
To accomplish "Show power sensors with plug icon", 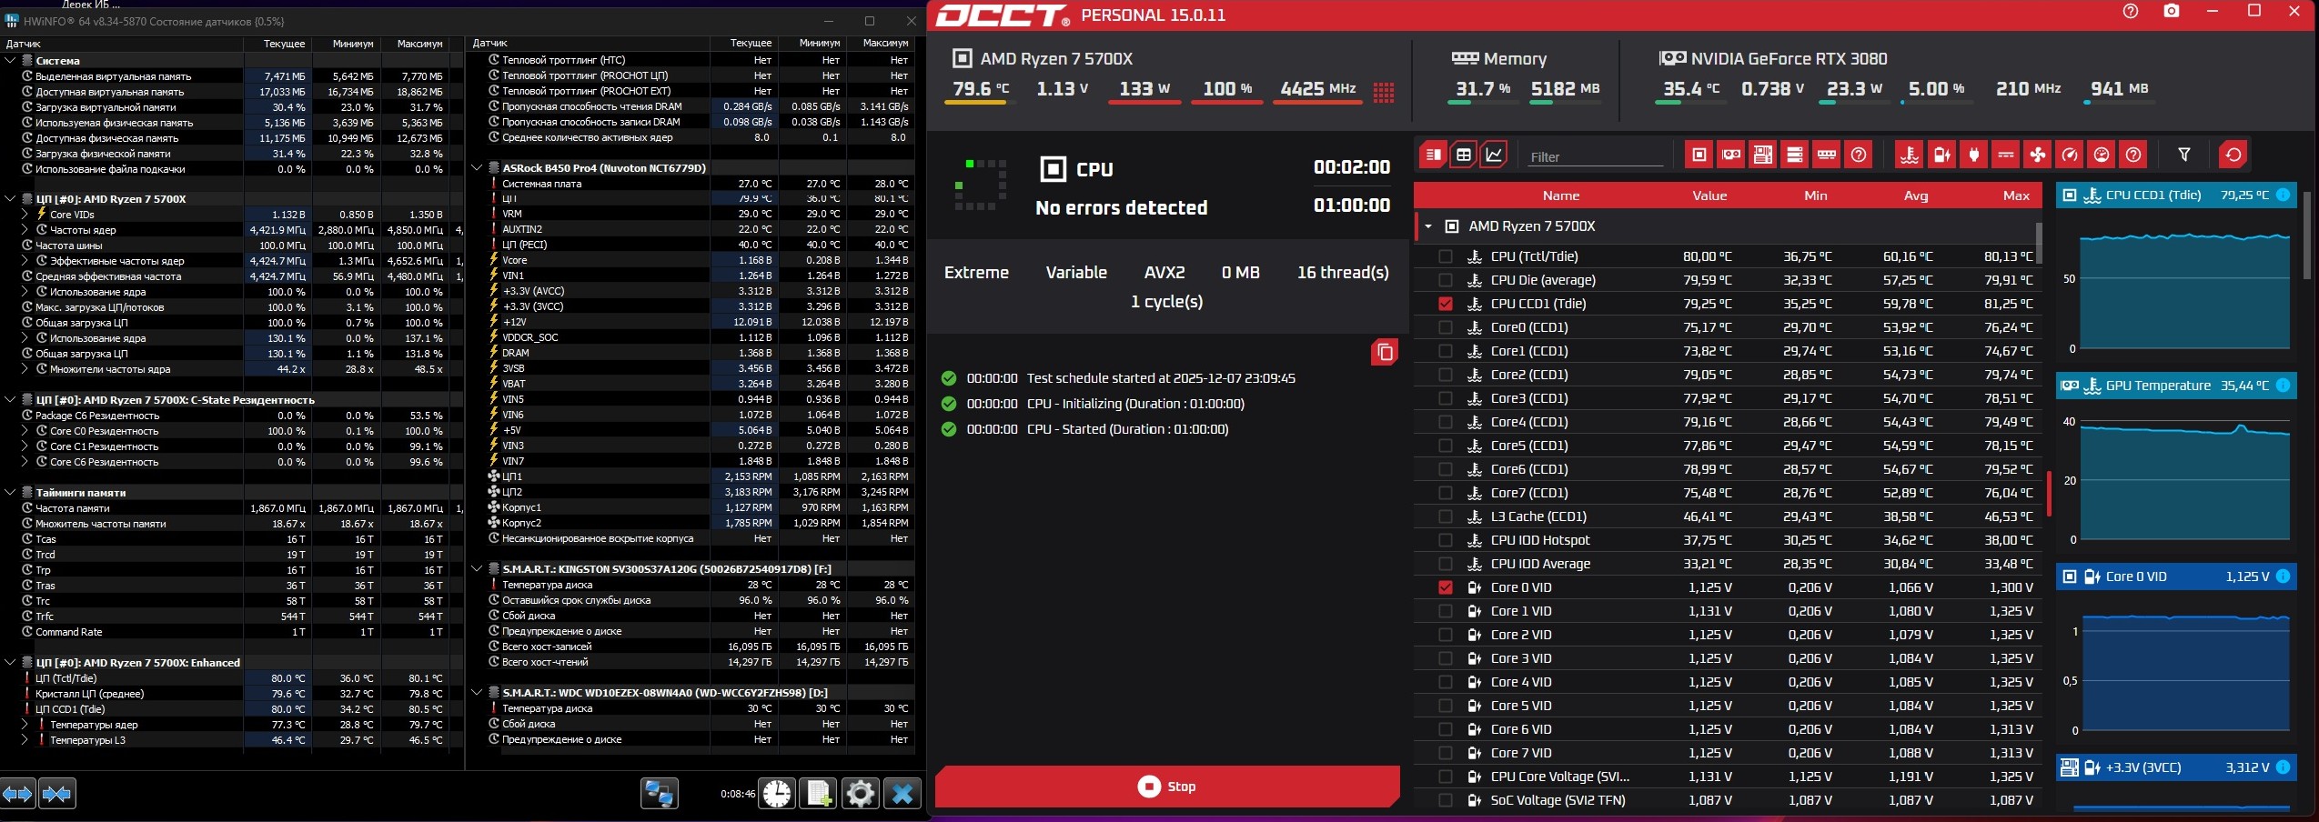I will tap(1973, 155).
